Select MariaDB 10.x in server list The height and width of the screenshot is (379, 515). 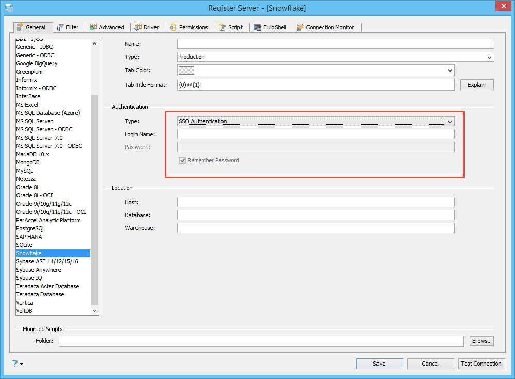pyautogui.click(x=53, y=154)
